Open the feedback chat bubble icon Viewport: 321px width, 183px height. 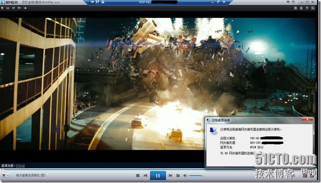click(288, 2)
